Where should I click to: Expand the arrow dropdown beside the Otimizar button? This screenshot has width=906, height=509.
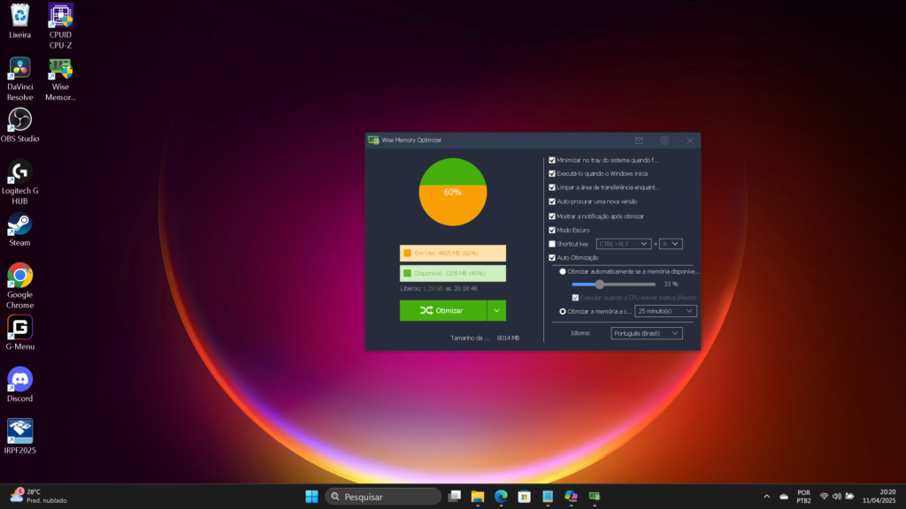[496, 311]
